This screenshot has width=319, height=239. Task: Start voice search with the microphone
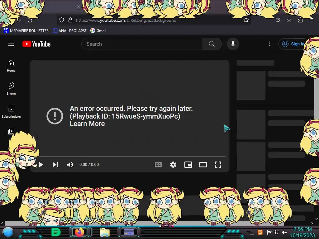pos(233,44)
